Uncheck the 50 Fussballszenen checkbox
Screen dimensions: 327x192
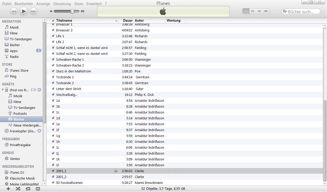pyautogui.click(x=53, y=183)
